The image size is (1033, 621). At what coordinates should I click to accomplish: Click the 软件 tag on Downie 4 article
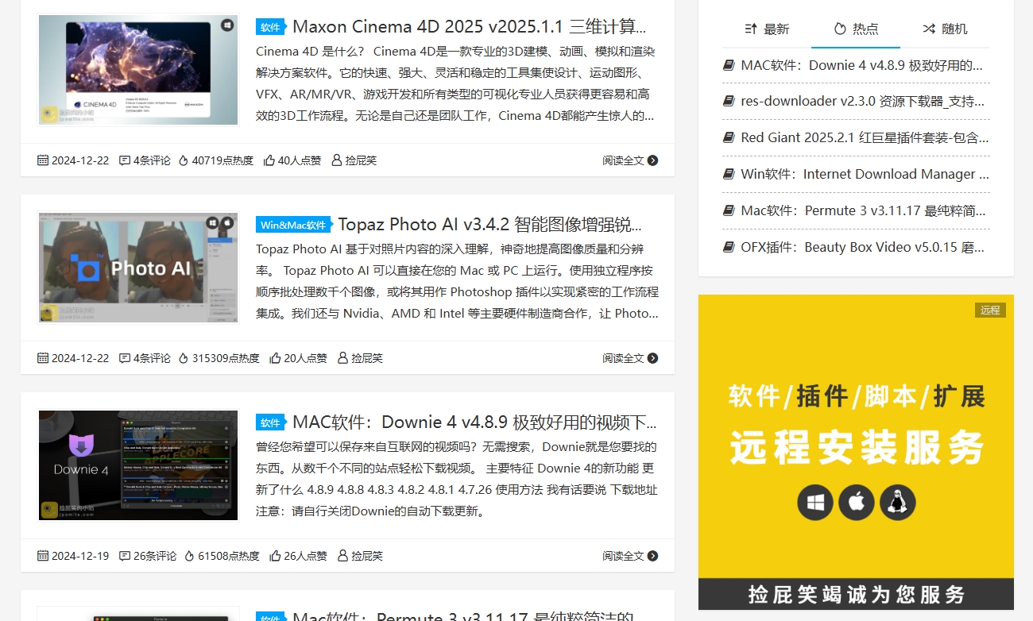click(x=270, y=422)
